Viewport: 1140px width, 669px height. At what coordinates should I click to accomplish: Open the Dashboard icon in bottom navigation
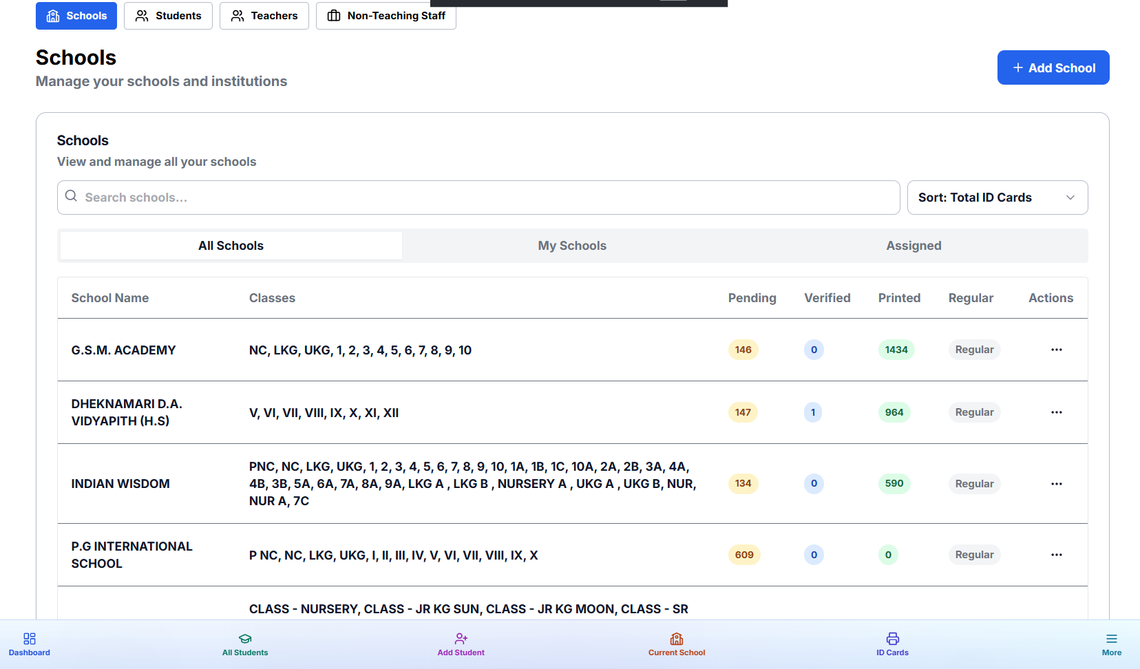pos(30,639)
